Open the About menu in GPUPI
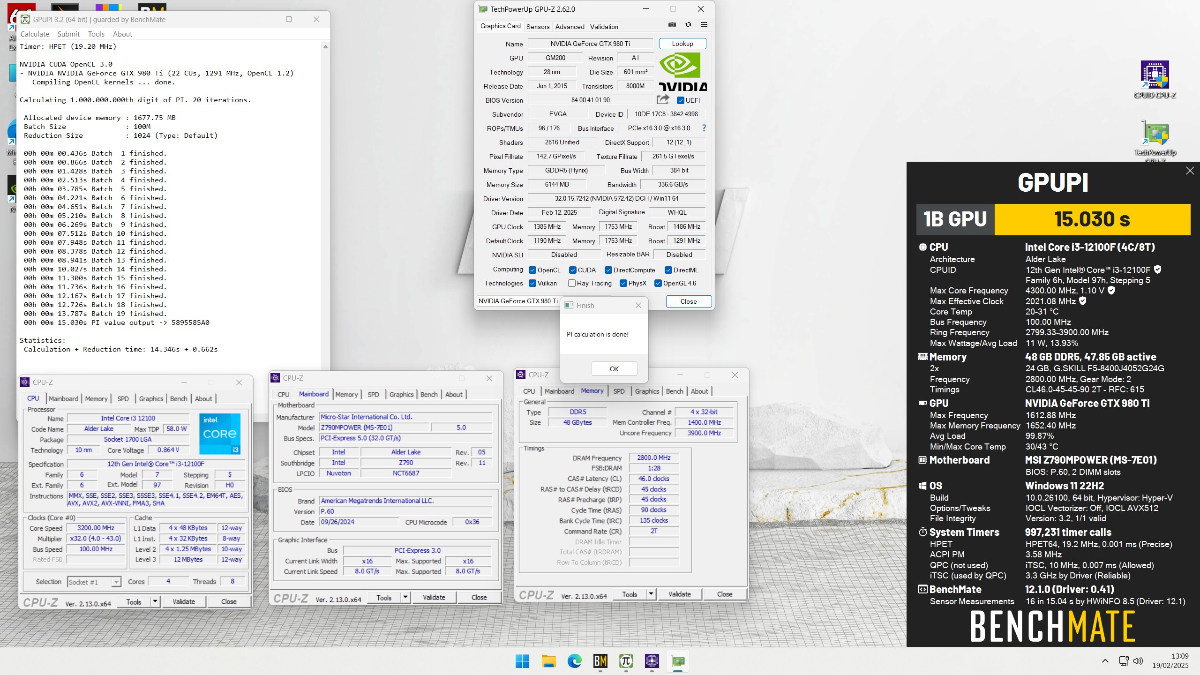The height and width of the screenshot is (675, 1200). [x=122, y=34]
